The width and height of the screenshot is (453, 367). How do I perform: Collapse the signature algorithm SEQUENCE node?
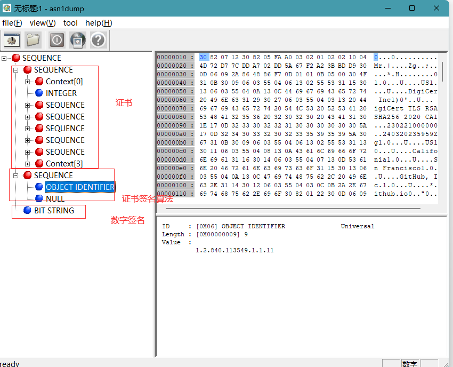[x=15, y=175]
